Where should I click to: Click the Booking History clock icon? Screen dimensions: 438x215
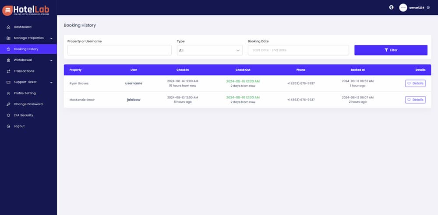point(8,49)
